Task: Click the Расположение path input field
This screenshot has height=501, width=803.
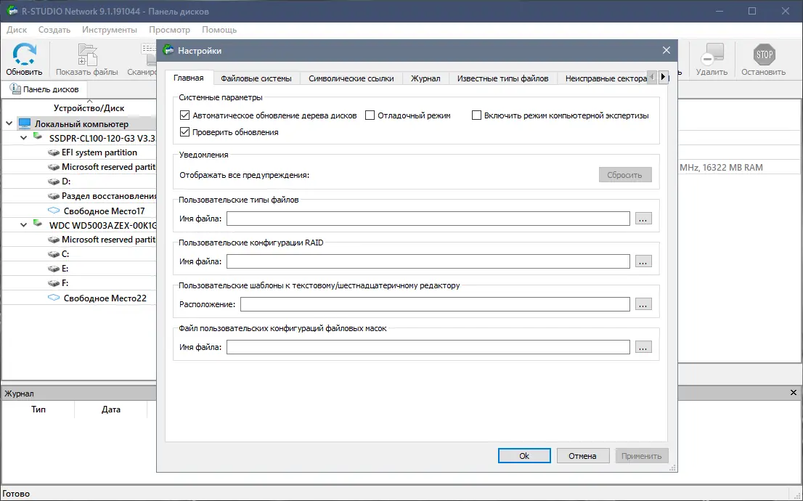Action: point(434,304)
